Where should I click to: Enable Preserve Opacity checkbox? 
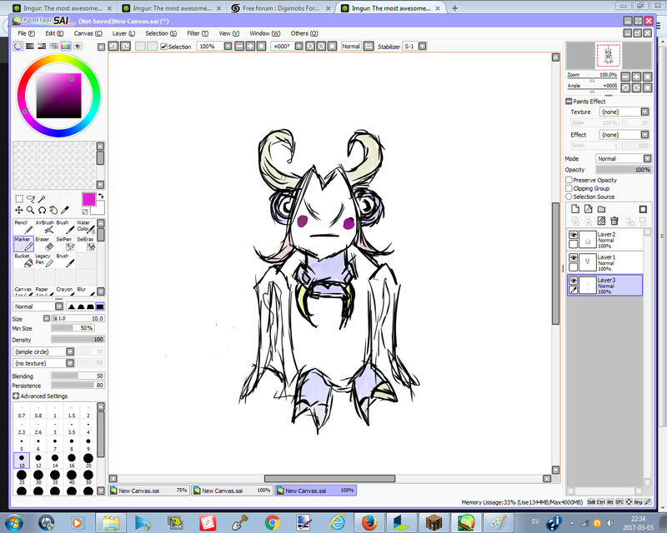point(569,180)
